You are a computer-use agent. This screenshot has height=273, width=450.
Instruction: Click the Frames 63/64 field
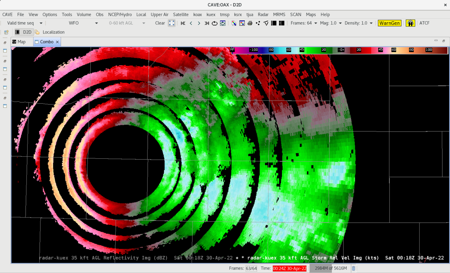click(251, 268)
